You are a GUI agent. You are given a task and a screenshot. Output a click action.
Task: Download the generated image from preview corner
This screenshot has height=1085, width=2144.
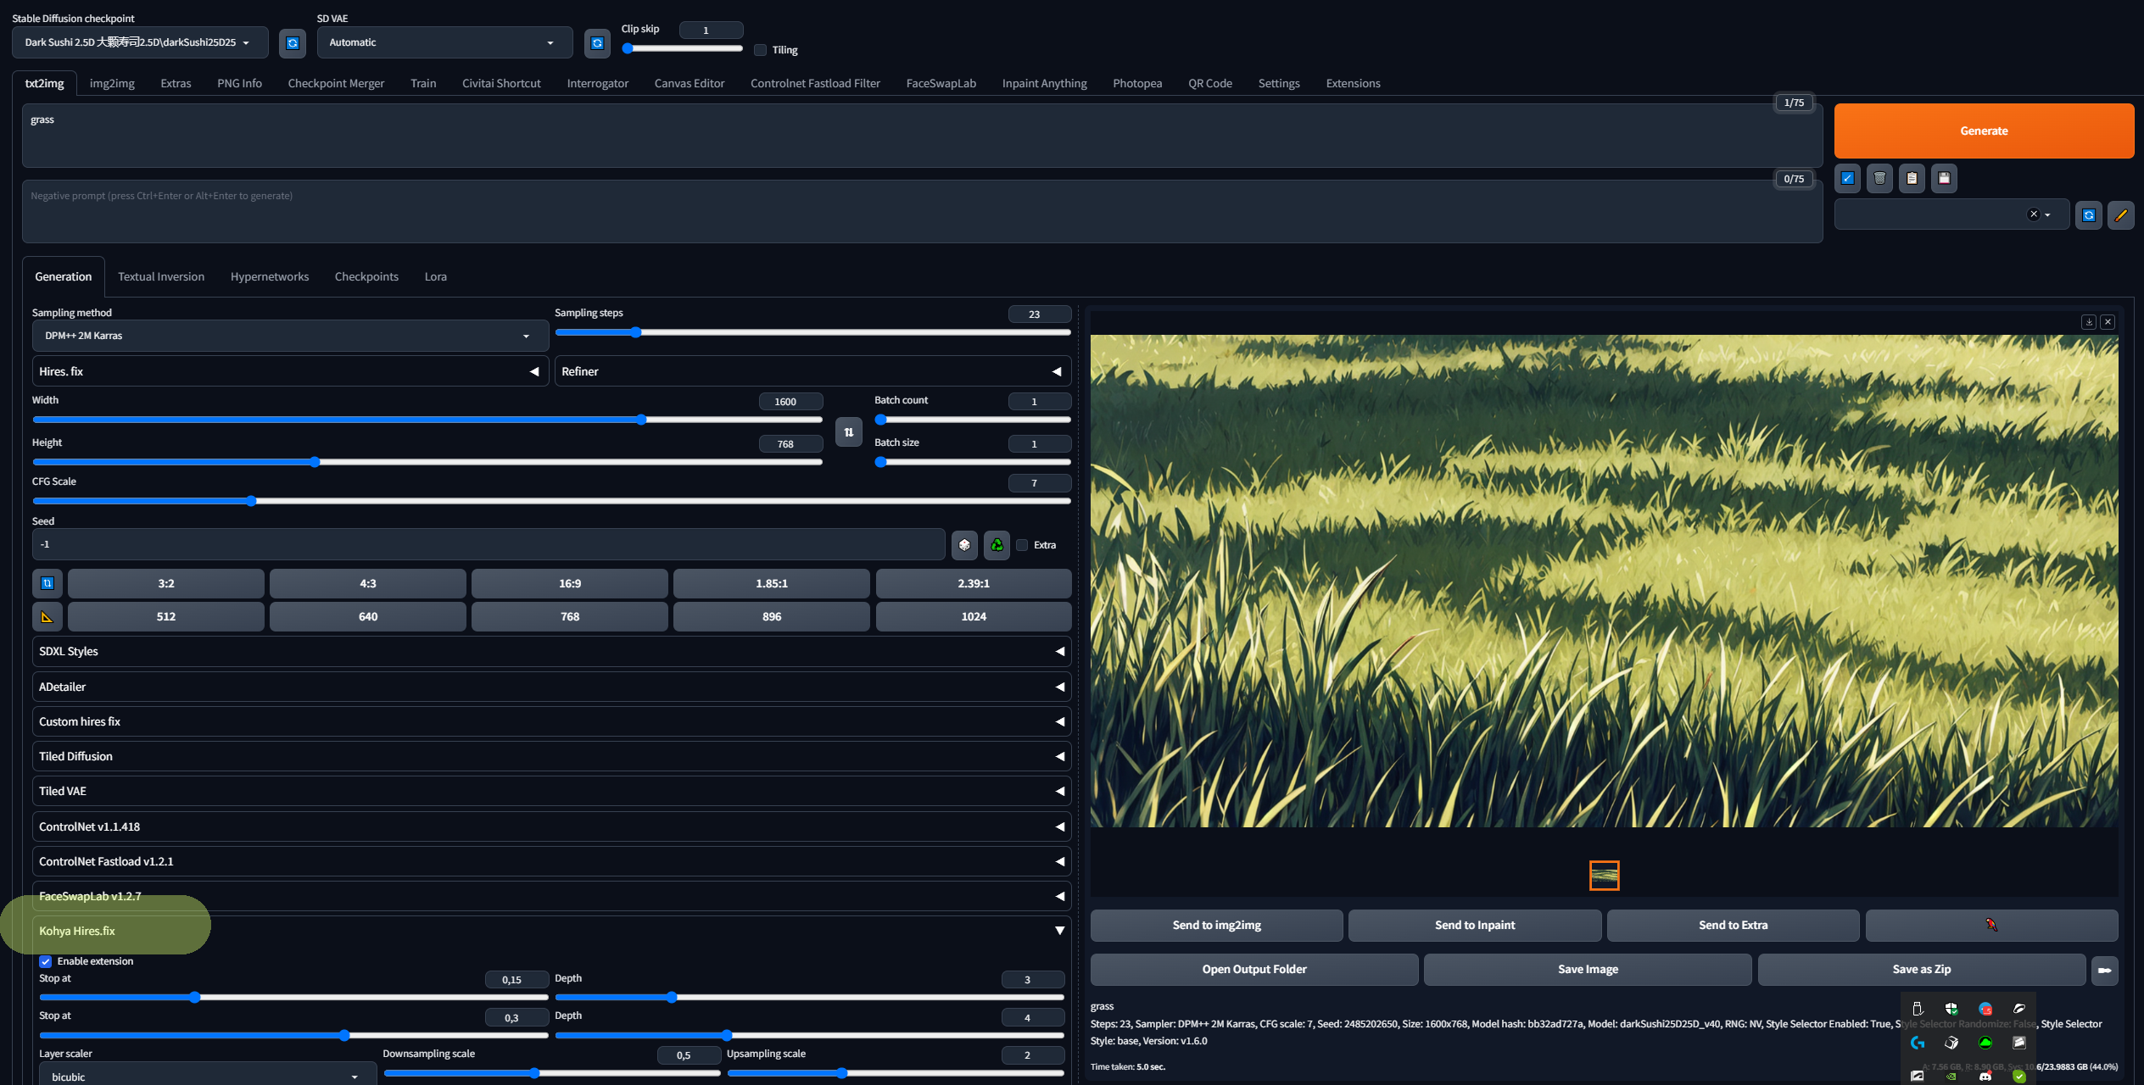(2089, 322)
